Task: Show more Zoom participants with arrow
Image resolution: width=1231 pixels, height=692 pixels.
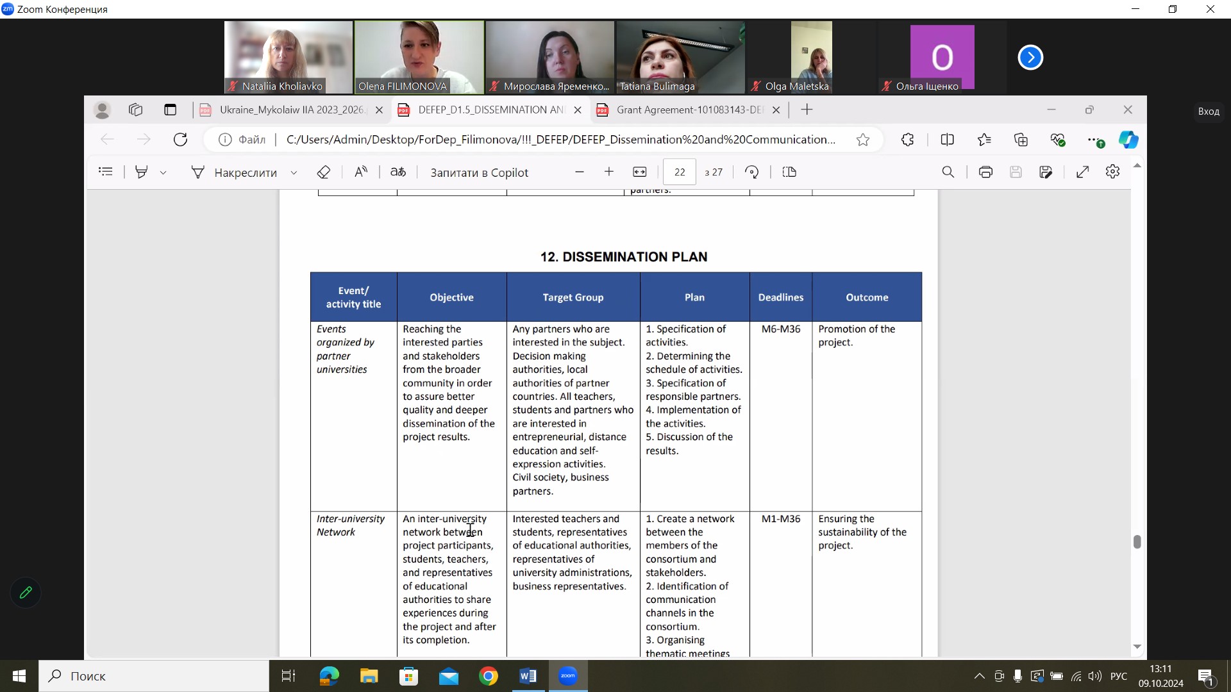Action: pos(1030,58)
